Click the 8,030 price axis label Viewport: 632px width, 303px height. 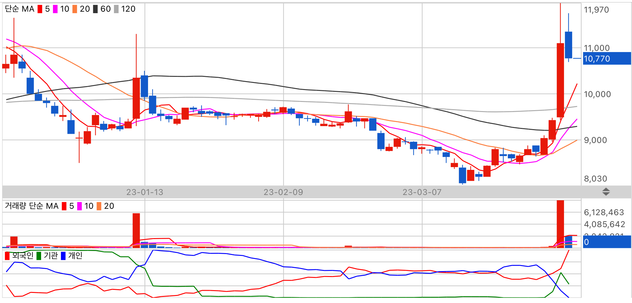(595, 179)
